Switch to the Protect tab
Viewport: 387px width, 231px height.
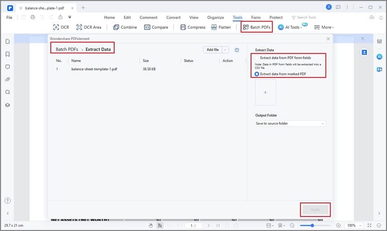[276, 17]
